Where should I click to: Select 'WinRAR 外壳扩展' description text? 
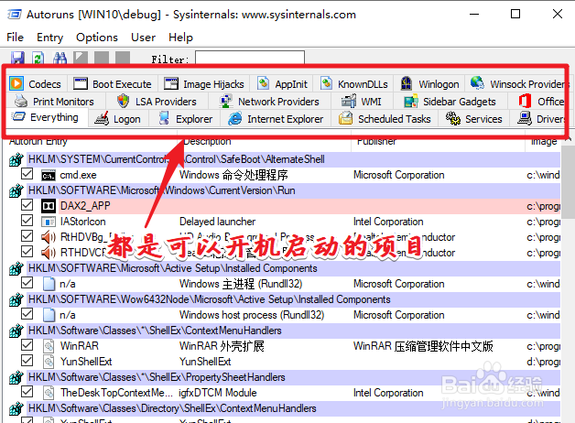222,346
